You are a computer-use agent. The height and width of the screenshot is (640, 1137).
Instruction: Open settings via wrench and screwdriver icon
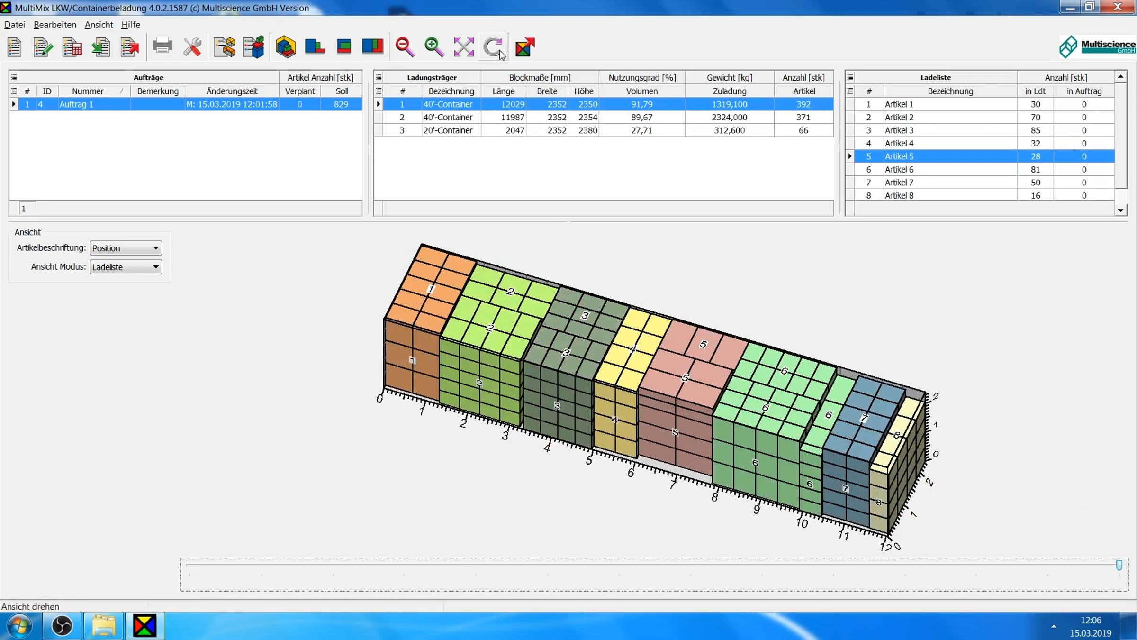tap(192, 46)
